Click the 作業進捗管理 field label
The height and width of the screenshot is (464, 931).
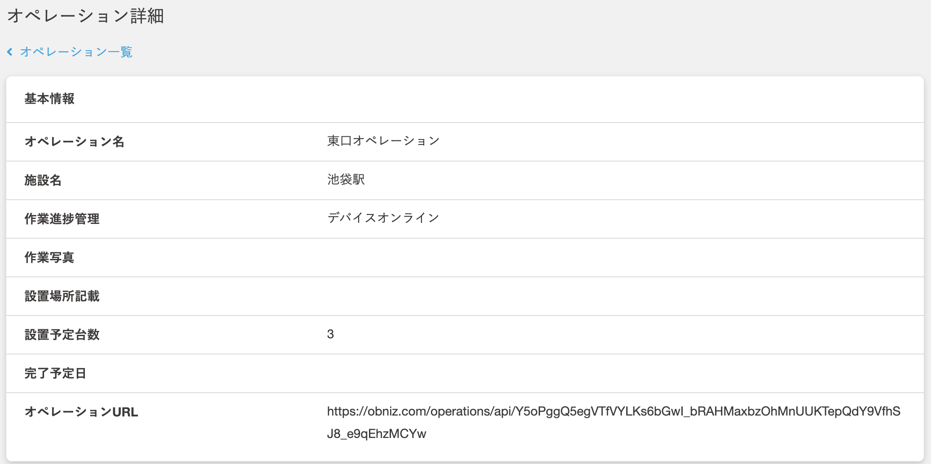click(x=62, y=219)
